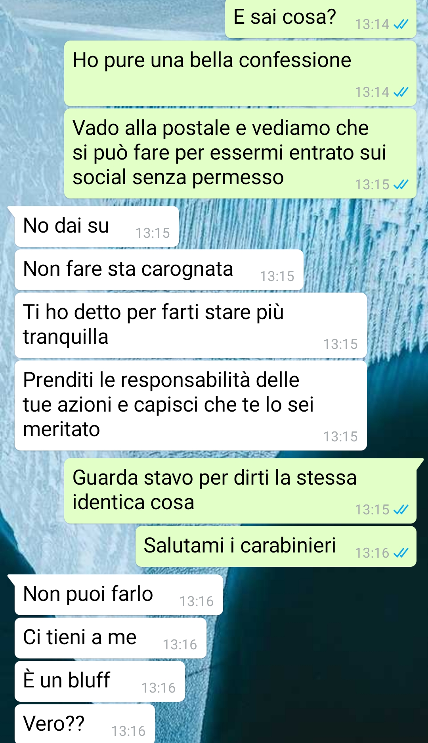The height and width of the screenshot is (743, 428).
Task: Click read-receipt checkmarks on 'E sai cosa?'
Action: [401, 25]
